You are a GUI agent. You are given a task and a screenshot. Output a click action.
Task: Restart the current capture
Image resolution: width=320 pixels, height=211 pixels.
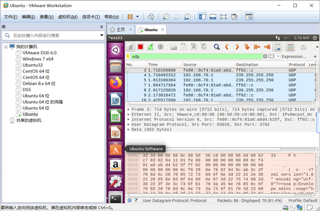pos(150,47)
